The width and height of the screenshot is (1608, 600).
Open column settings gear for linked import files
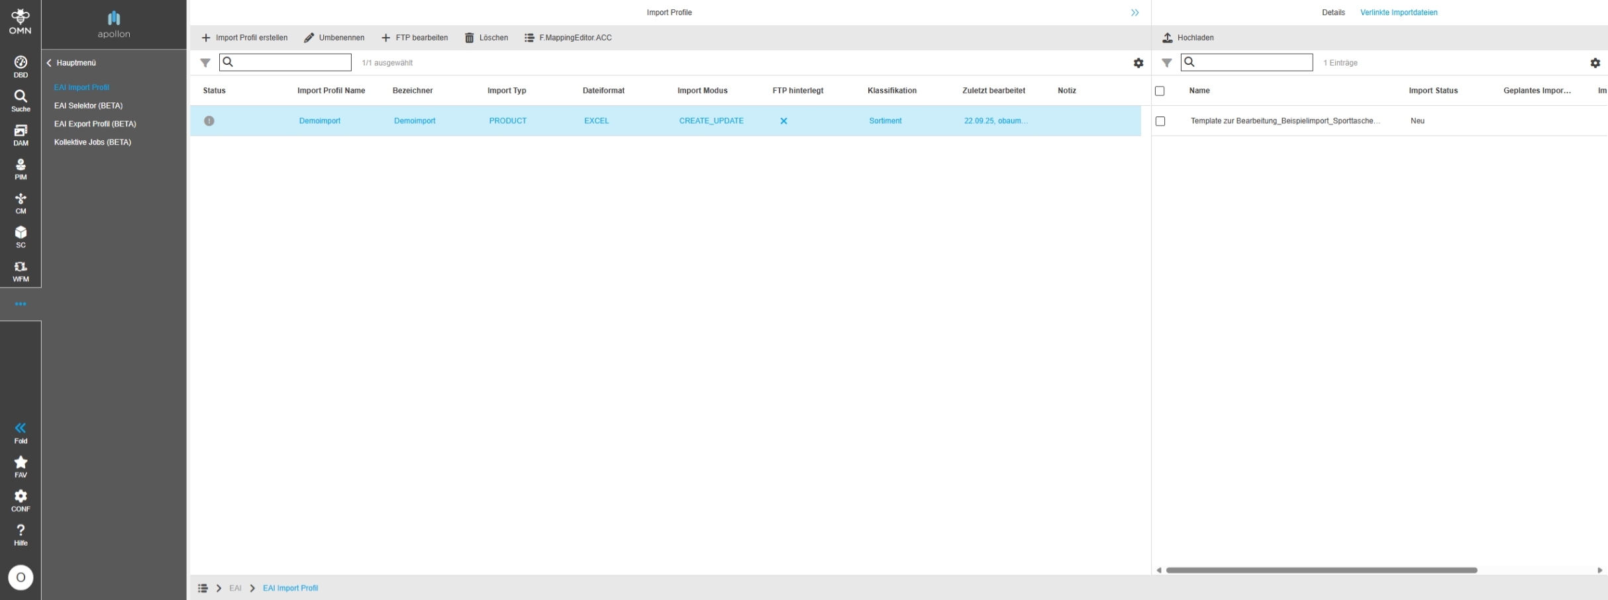click(x=1595, y=63)
